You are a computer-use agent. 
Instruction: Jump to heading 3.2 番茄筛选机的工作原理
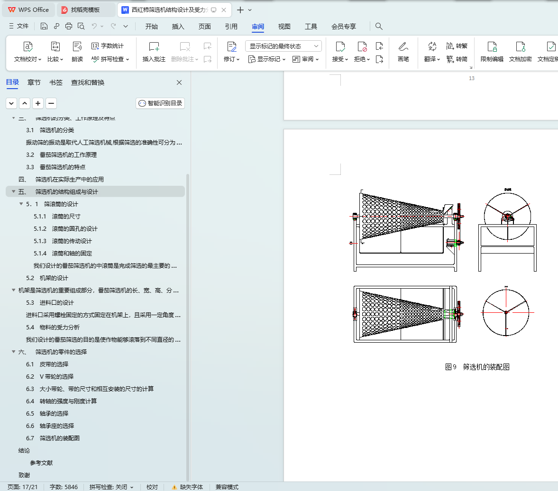61,155
